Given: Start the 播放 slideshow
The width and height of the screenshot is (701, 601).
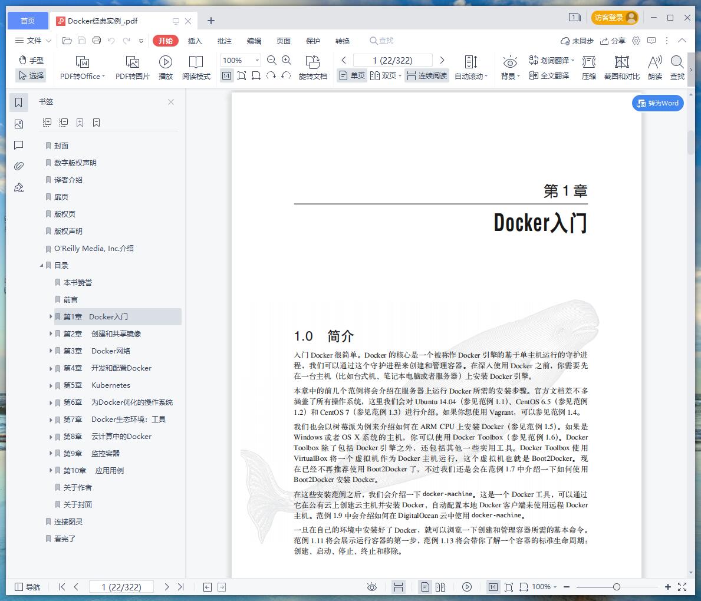Looking at the screenshot, I should 166,68.
